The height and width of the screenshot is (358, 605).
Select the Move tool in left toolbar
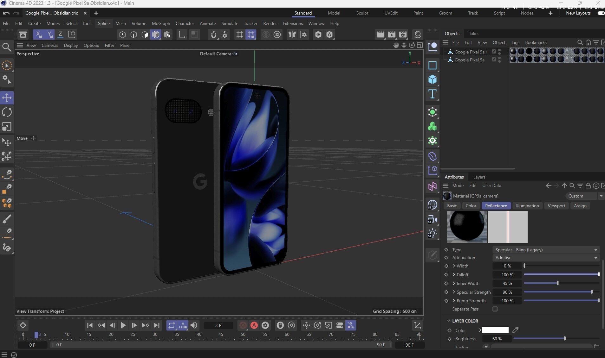pyautogui.click(x=7, y=98)
